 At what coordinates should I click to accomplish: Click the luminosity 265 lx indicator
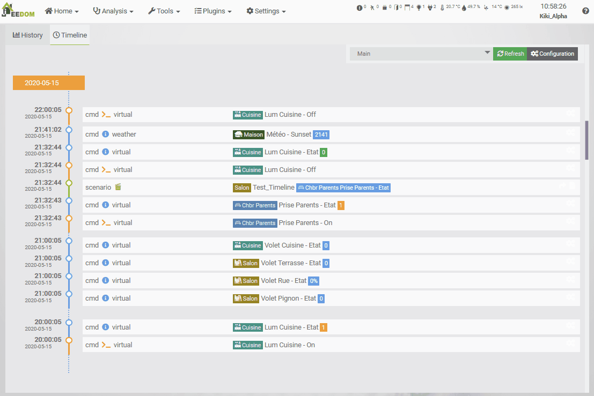pyautogui.click(x=513, y=8)
